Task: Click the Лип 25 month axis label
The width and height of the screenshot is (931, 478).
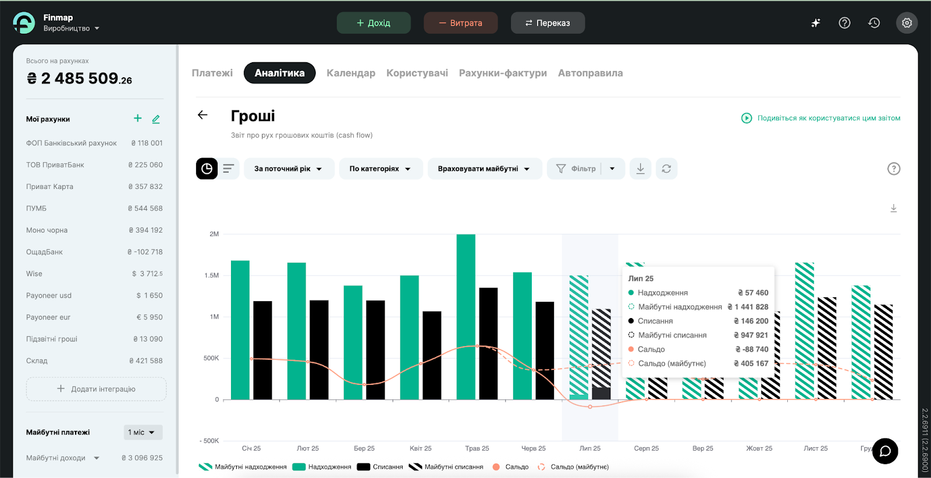Action: (590, 448)
